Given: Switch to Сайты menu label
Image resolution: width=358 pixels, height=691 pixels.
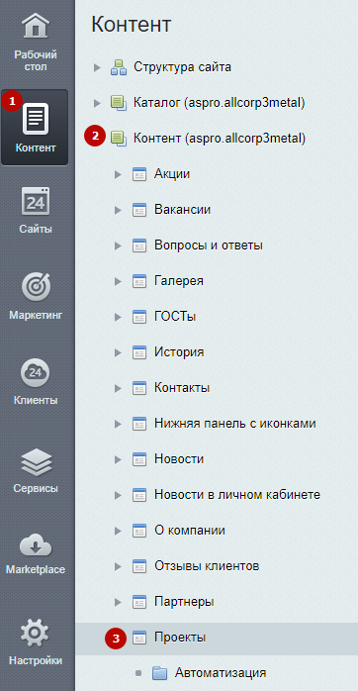Looking at the screenshot, I should (36, 230).
